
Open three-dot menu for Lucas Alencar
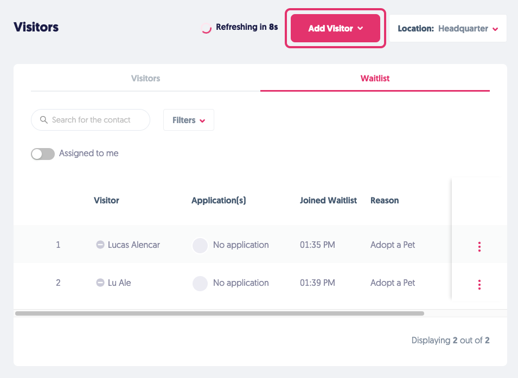pyautogui.click(x=479, y=247)
